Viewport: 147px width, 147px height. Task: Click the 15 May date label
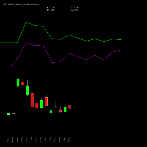tap(46, 140)
